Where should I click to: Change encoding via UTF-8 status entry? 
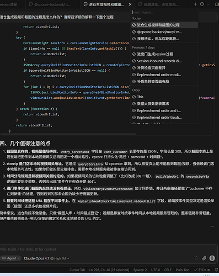pyautogui.click(x=156, y=270)
